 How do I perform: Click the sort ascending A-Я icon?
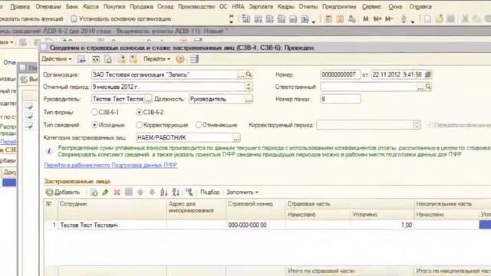click(163, 192)
